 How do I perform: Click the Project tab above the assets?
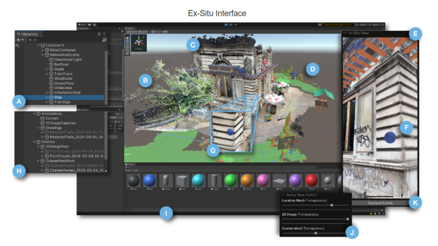(129, 165)
